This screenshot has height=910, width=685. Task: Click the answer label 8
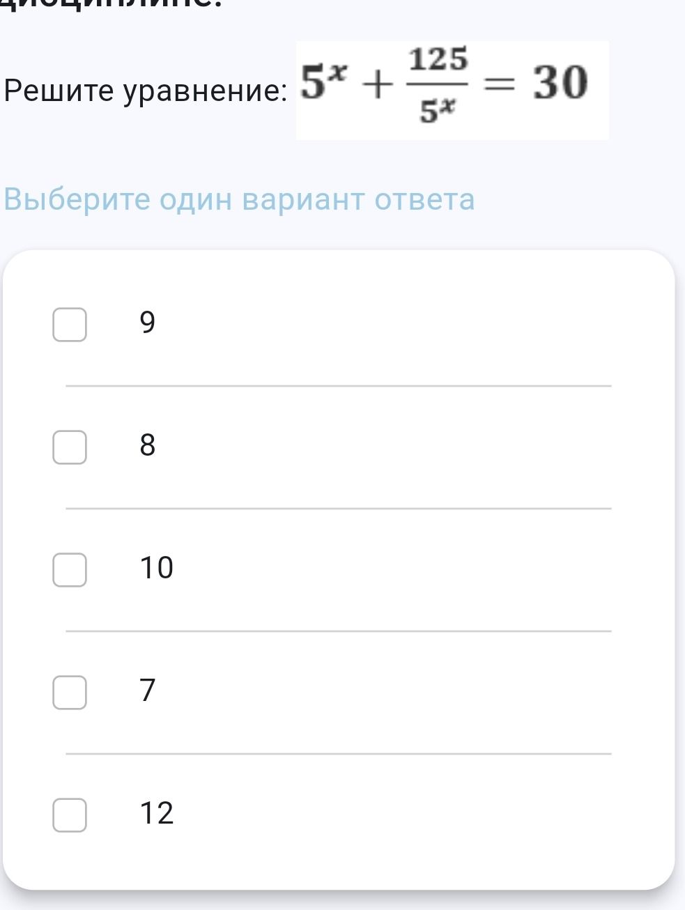(148, 445)
